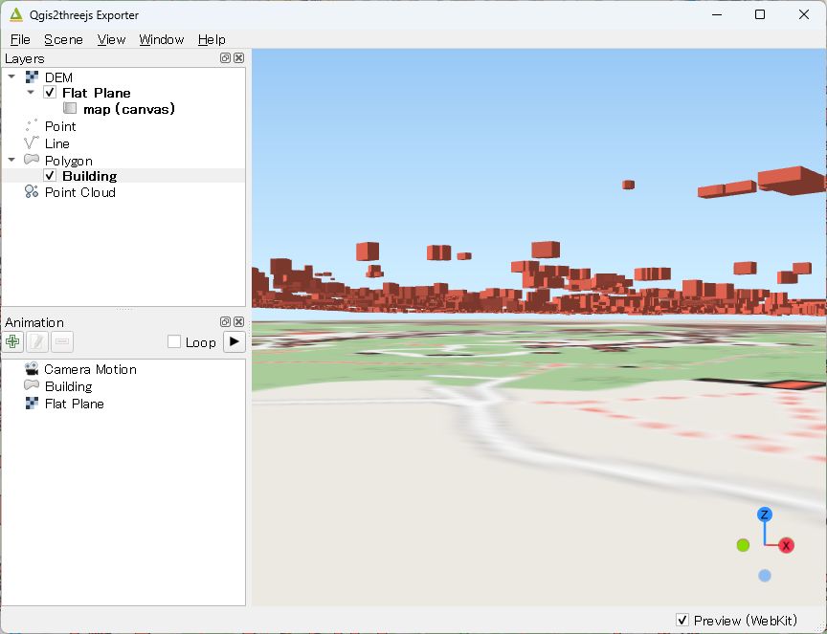Click the Flat Plane icon in Animation
This screenshot has height=634, width=827.
click(x=32, y=404)
